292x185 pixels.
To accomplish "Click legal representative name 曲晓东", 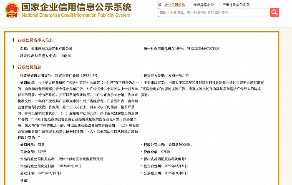I will [x=65, y=55].
